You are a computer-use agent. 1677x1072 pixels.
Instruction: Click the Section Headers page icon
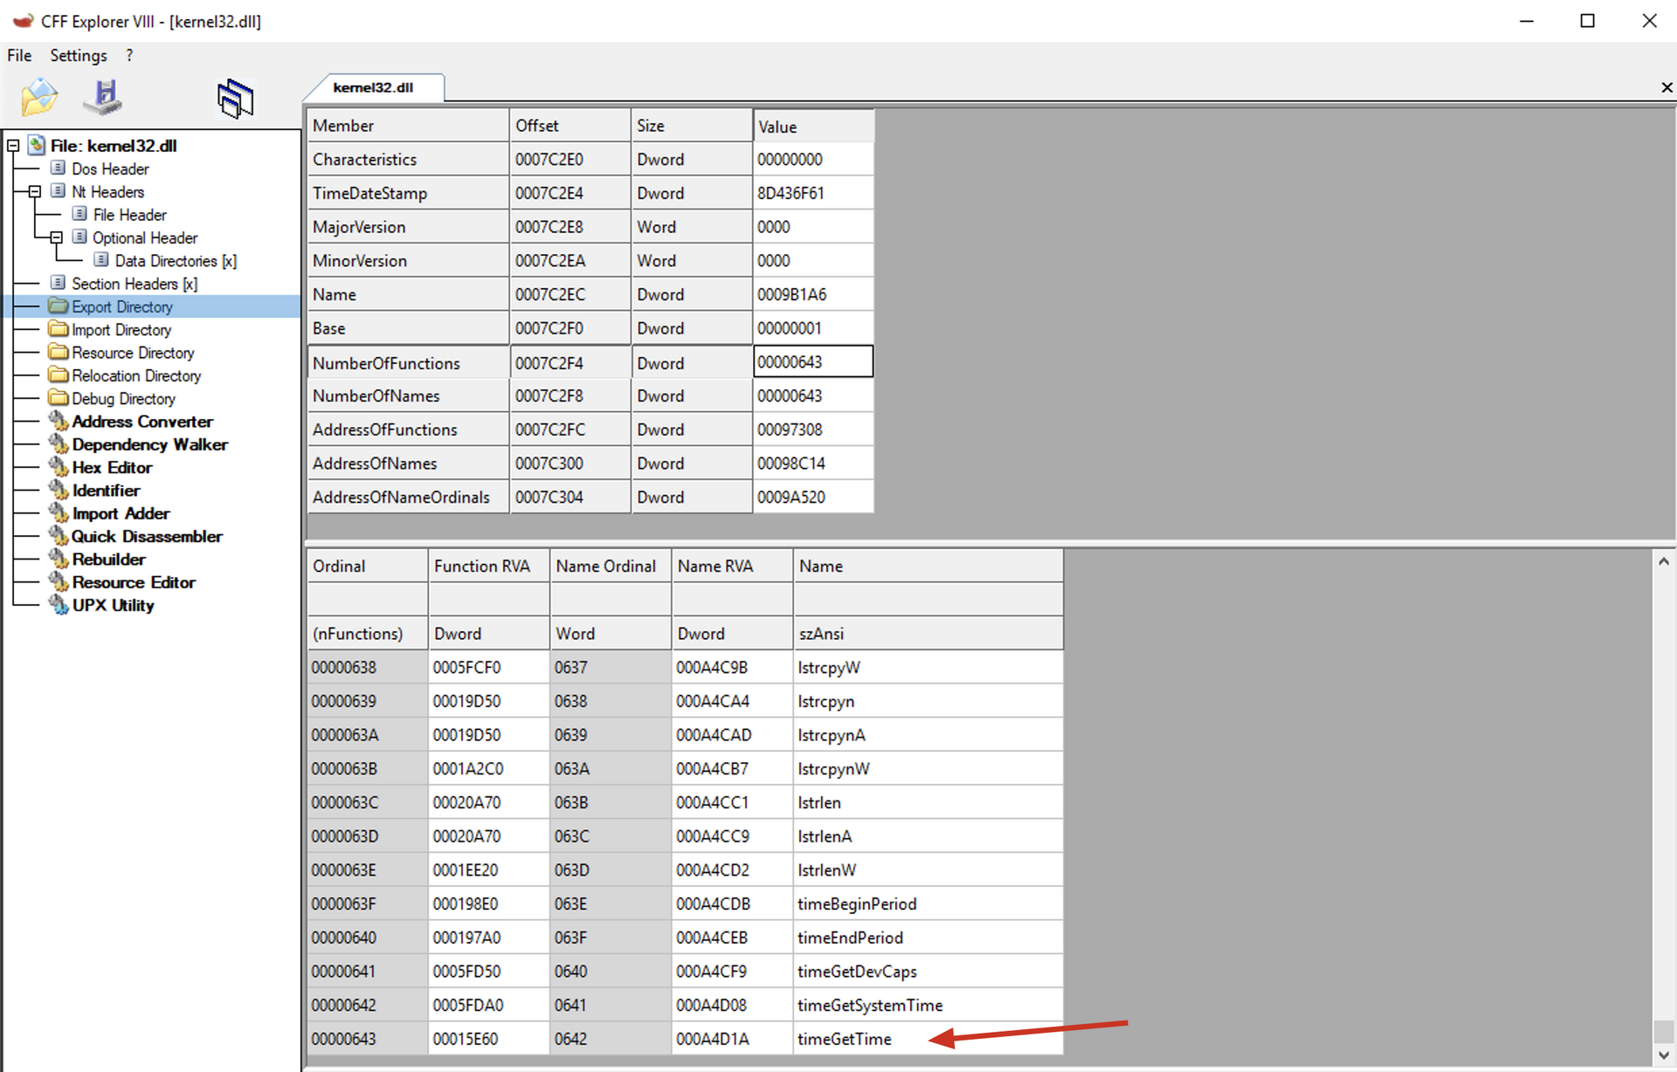tap(59, 283)
